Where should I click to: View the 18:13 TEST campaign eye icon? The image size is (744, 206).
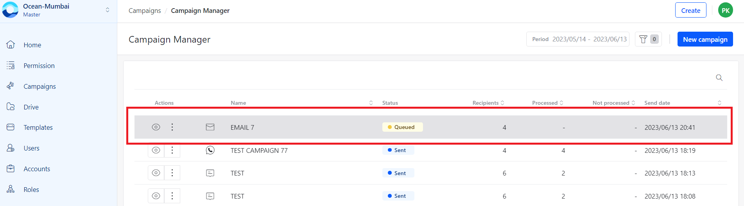coord(156,173)
